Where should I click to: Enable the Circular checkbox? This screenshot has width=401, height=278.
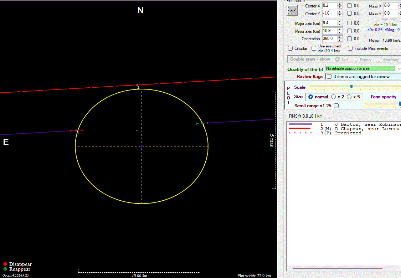(x=290, y=48)
